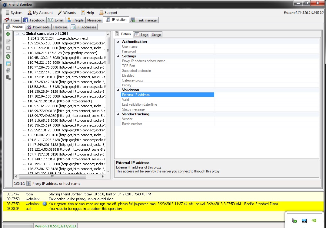Open the table editor icon with pencil

click(x=8, y=64)
